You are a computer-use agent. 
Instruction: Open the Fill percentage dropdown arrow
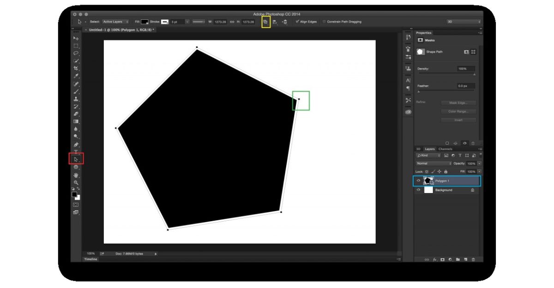click(479, 171)
